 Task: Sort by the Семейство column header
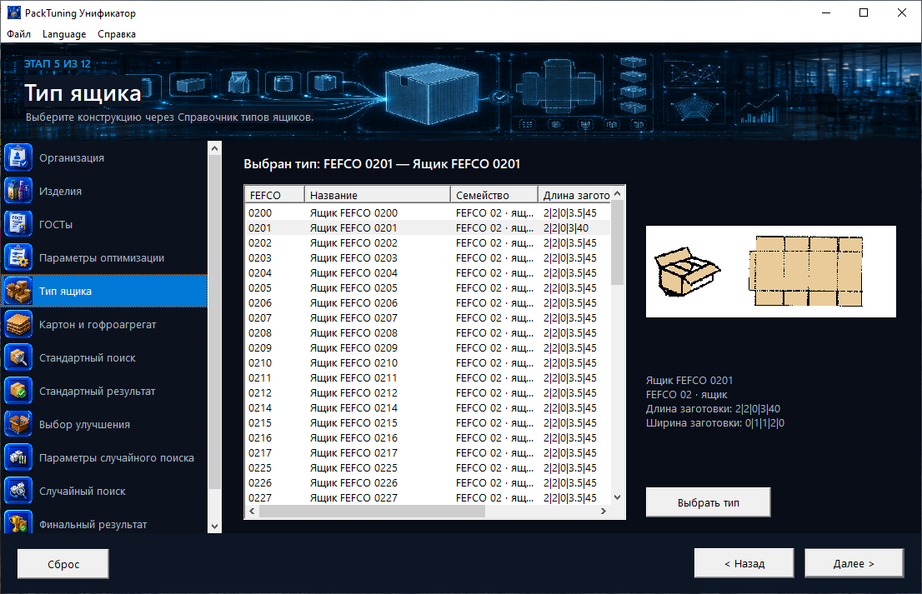tap(494, 195)
